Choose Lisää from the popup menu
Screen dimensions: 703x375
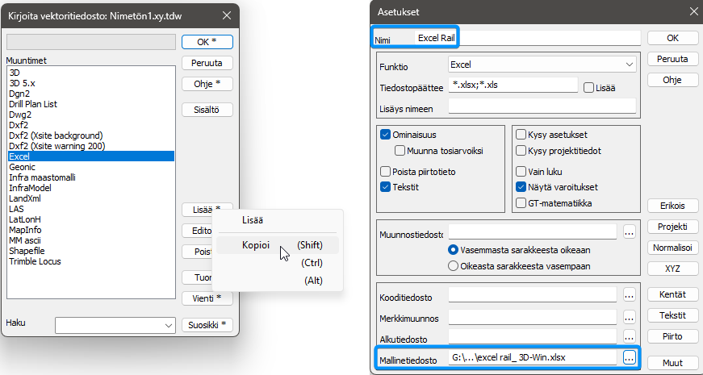coord(253,219)
